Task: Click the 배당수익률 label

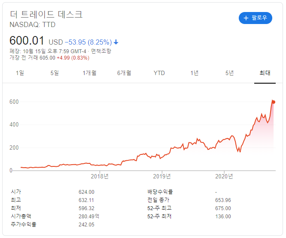Action: [160, 192]
